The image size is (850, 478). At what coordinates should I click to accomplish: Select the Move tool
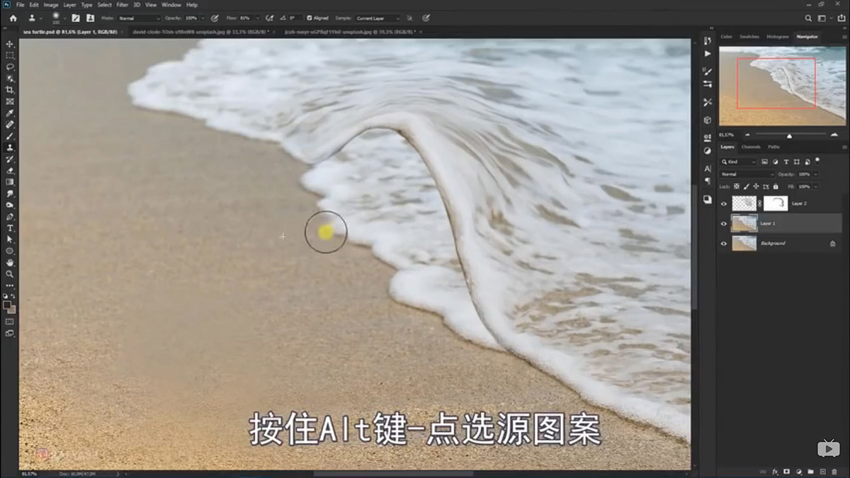10,43
